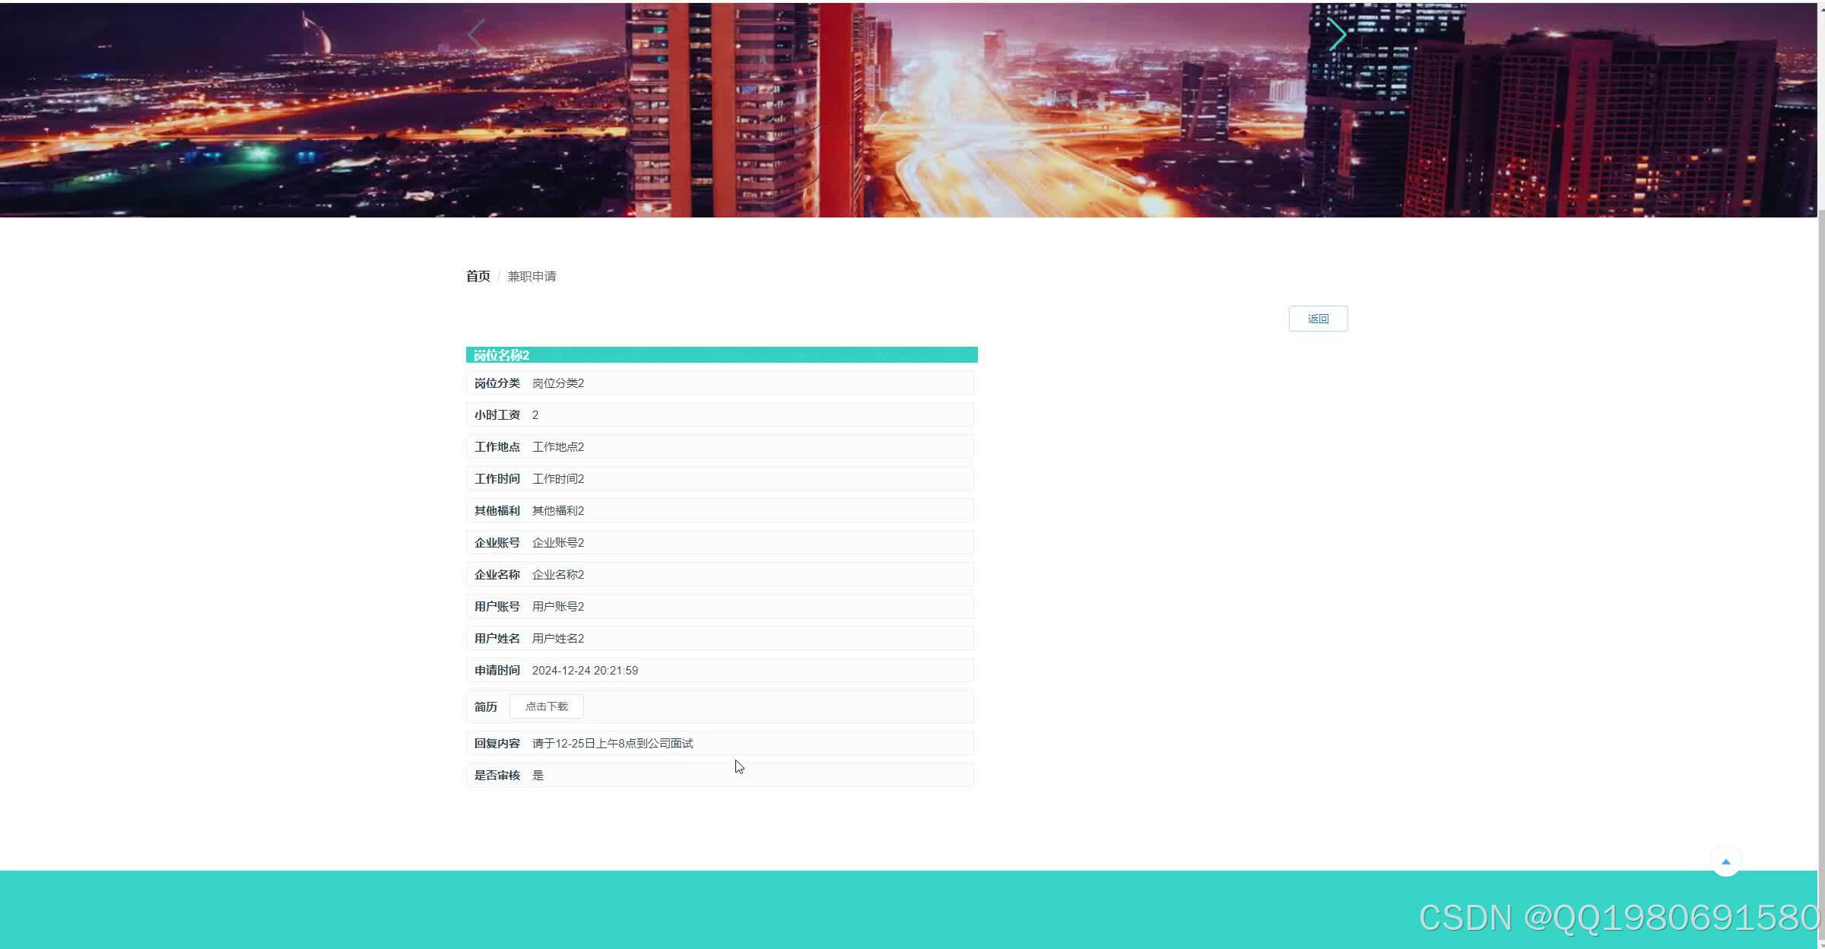Viewport: 1825px width, 949px height.
Task: Select the 岗位名称2 teal title bar
Action: (721, 355)
